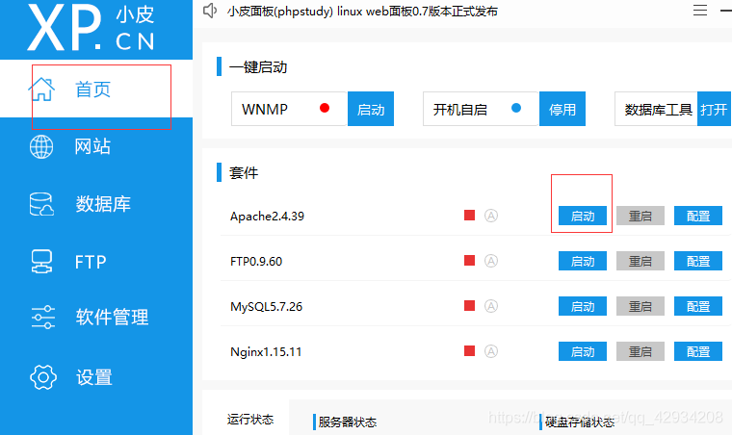Click the MySQL5.7.26 label
The height and width of the screenshot is (435, 732).
click(x=266, y=307)
